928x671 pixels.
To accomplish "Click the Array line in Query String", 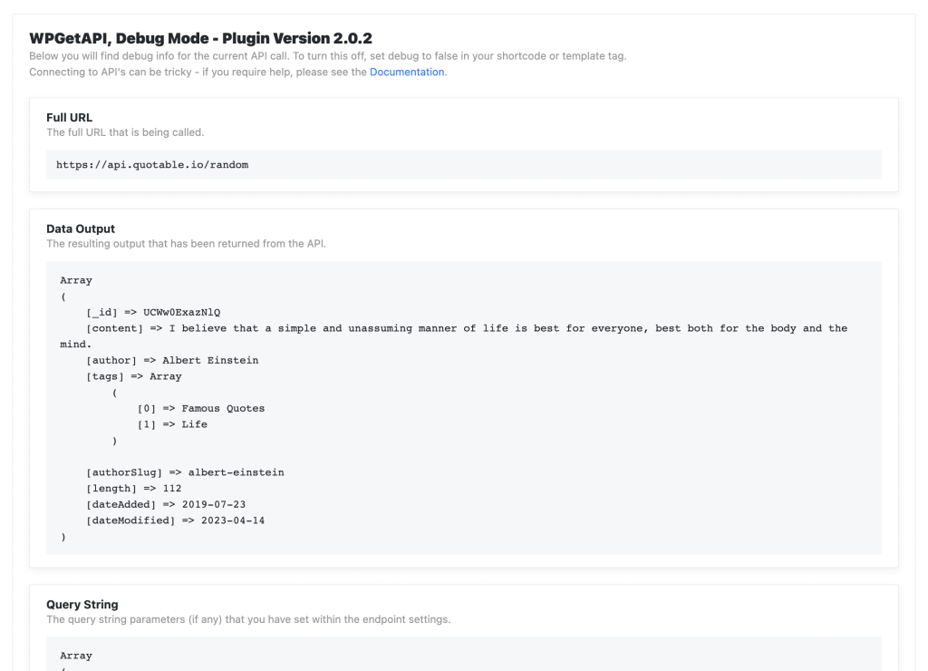I will coord(76,656).
